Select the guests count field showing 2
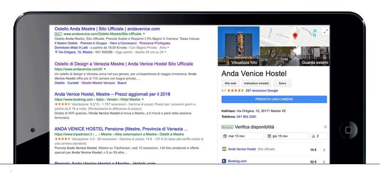The width and height of the screenshot is (380, 179). point(318,136)
